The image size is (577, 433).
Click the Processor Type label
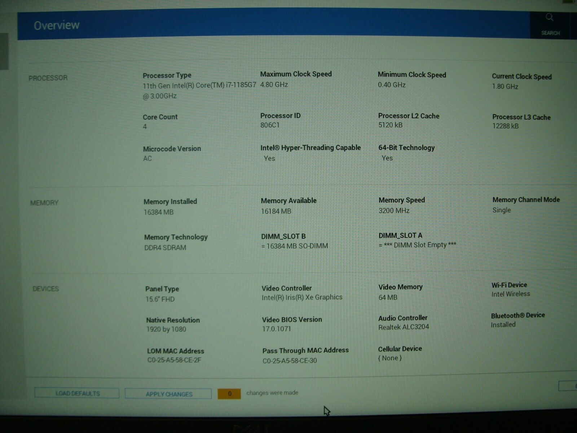point(167,75)
